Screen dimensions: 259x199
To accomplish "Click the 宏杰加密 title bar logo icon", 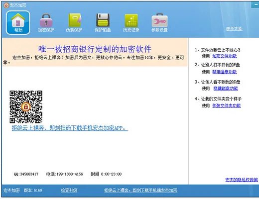I will [6, 5].
